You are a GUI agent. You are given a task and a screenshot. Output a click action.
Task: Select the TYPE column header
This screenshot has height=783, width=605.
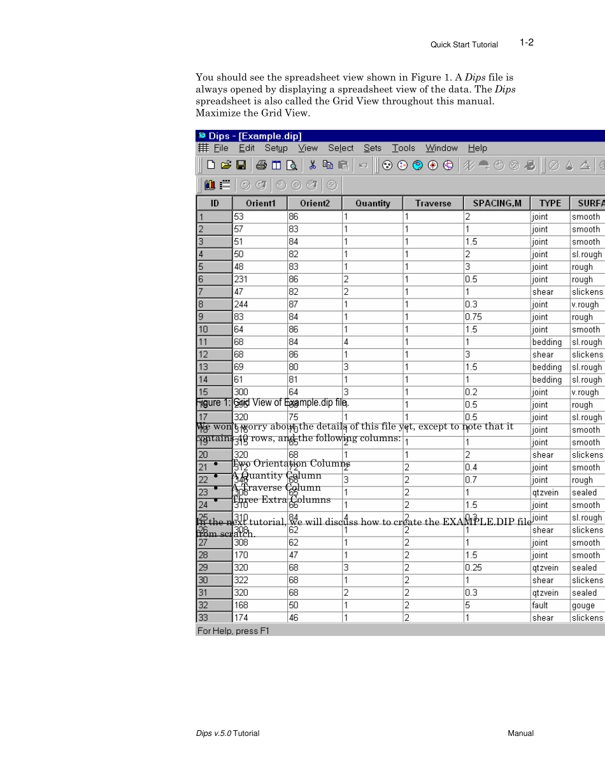tap(550, 204)
